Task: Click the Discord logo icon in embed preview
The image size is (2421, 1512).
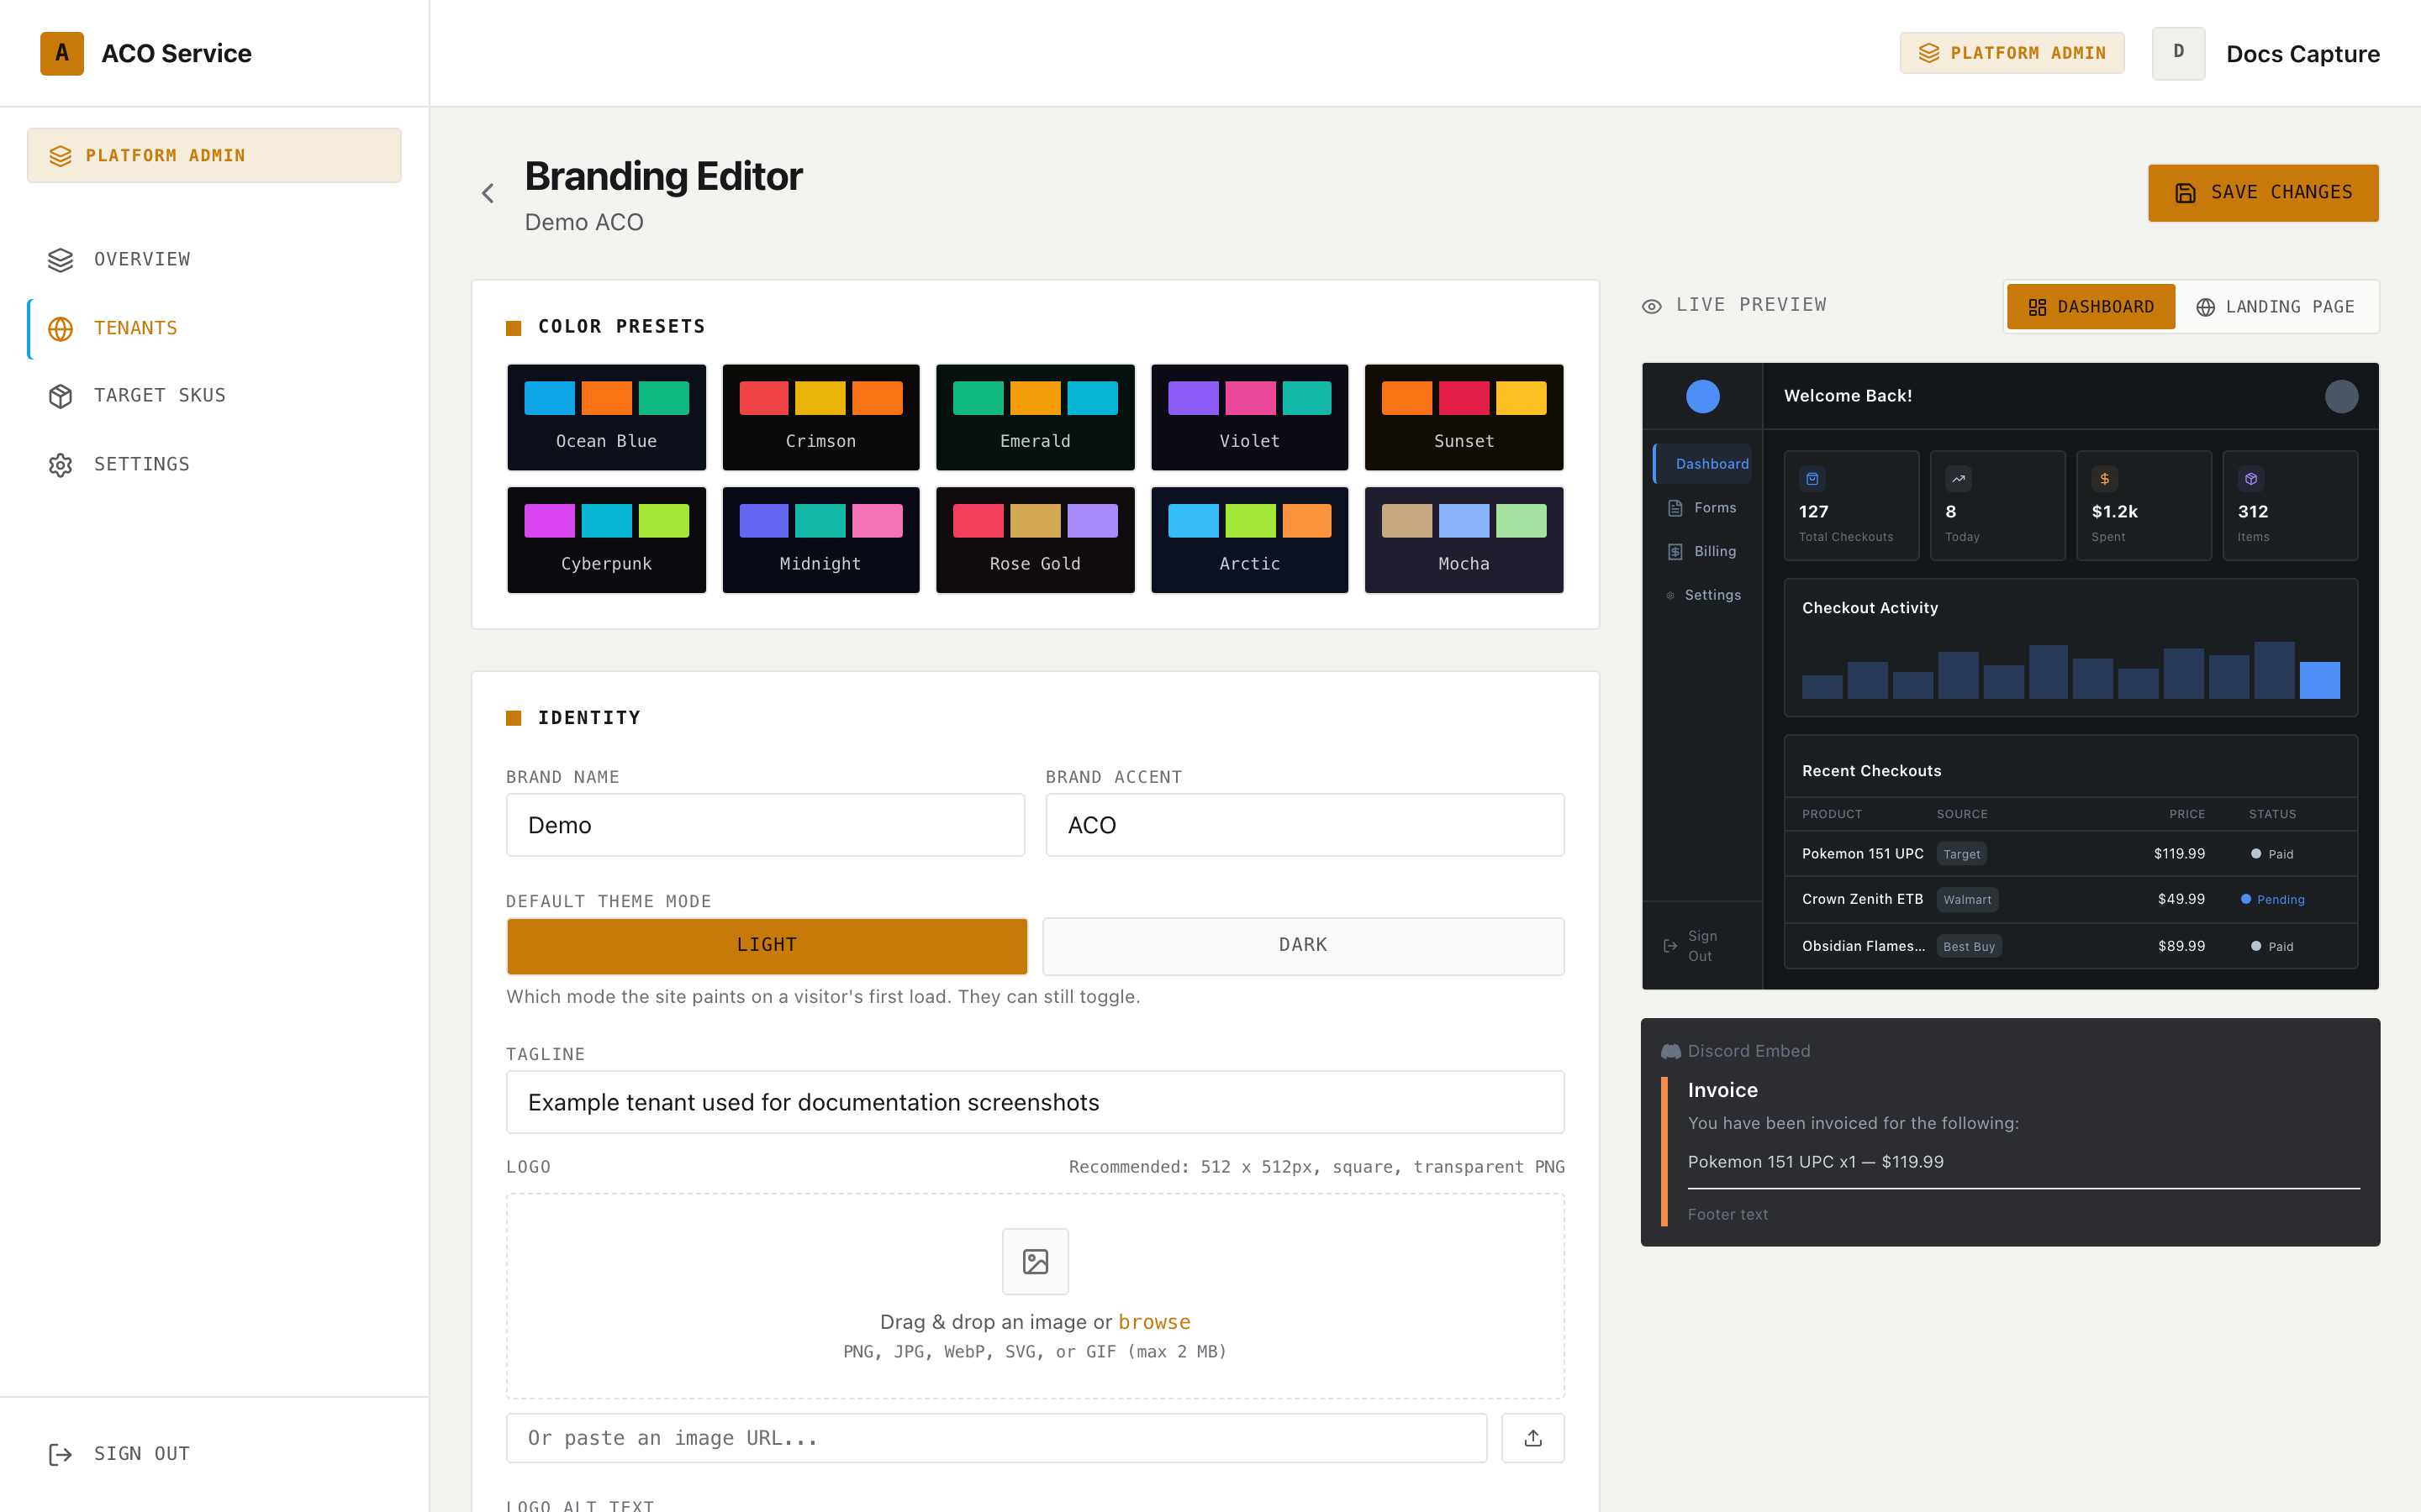Action: pyautogui.click(x=1670, y=1051)
